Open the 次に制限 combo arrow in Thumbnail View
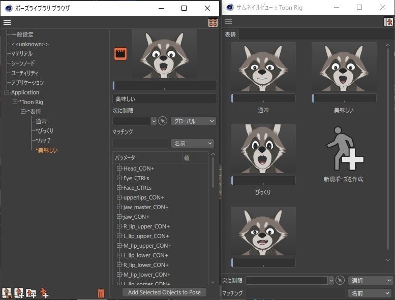The height and width of the screenshot is (300, 395). pyautogui.click(x=331, y=280)
